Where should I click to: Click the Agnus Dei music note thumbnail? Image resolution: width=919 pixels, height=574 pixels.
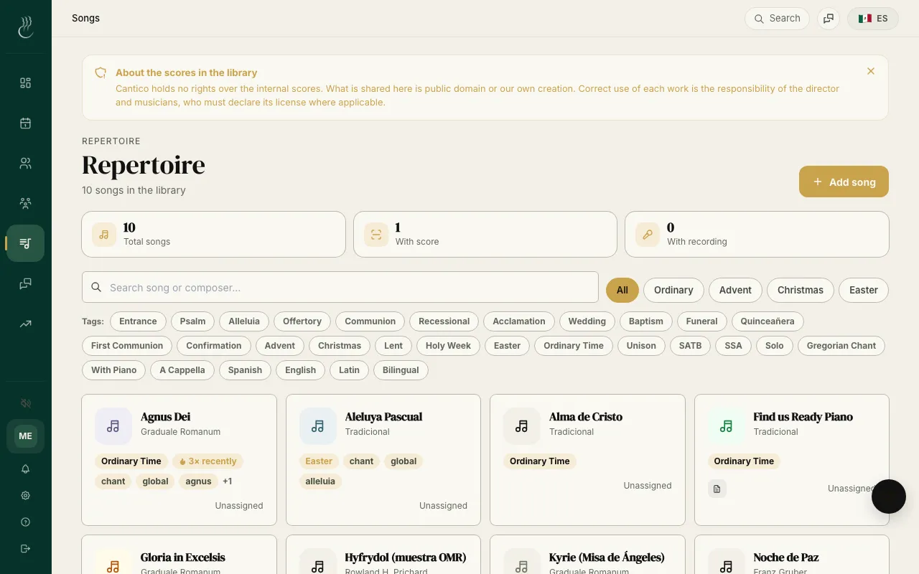point(113,426)
